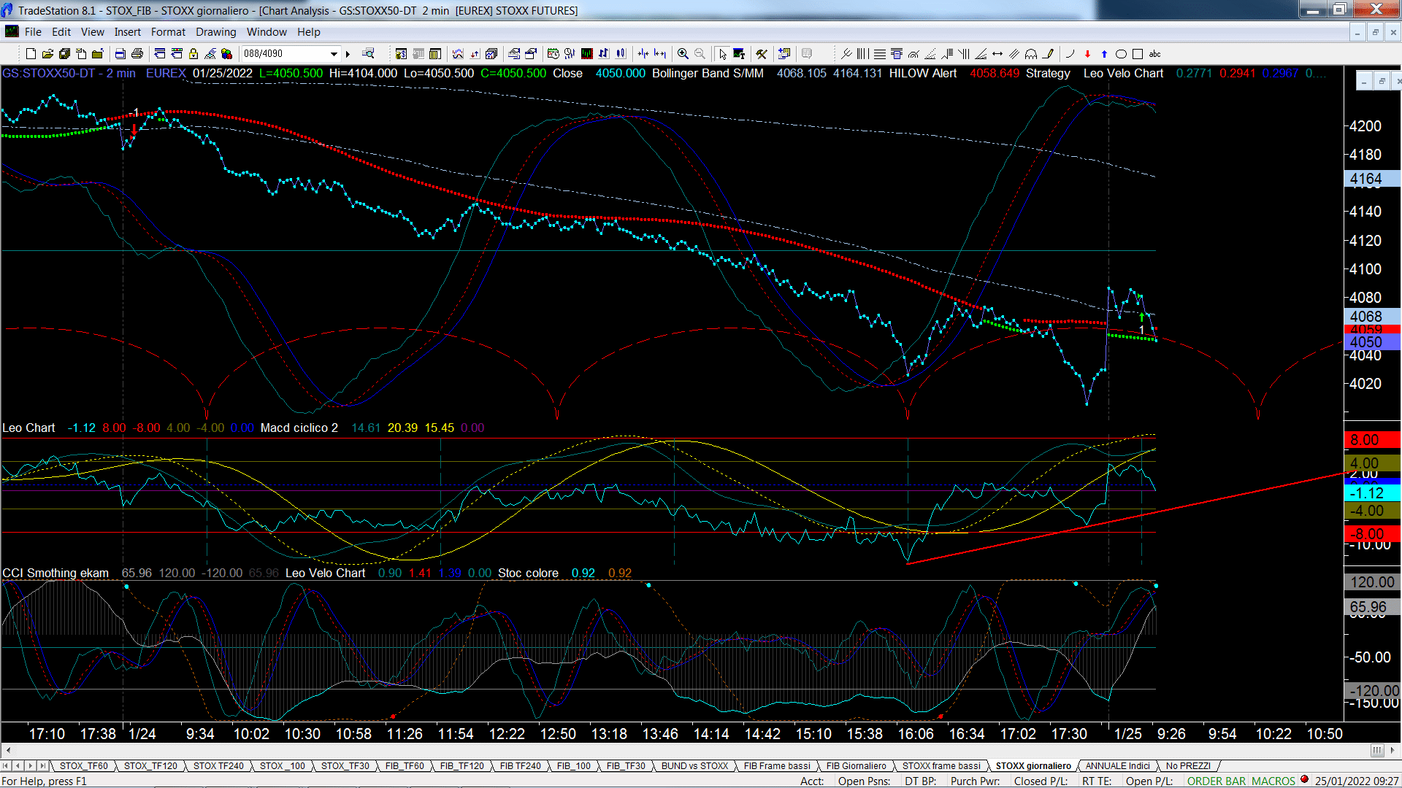Screen dimensions: 1402x788
Task: Switch to the FIB Giornaliero tab
Action: [x=856, y=766]
